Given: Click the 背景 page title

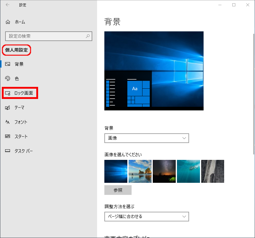Looking at the screenshot, I should coord(113,22).
